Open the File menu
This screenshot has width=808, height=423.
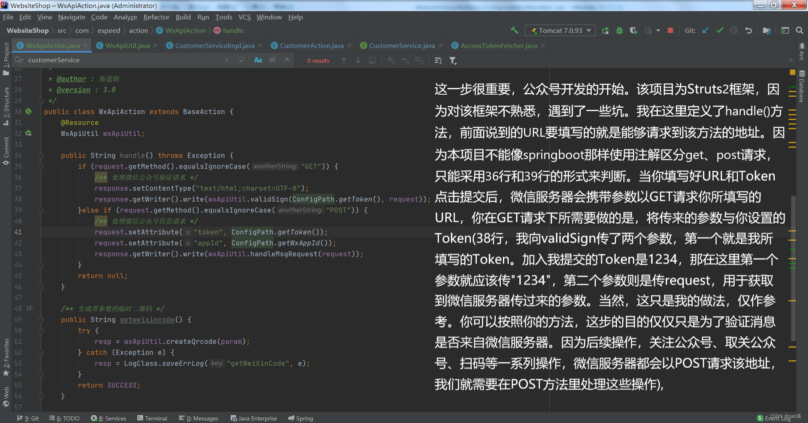(x=8, y=17)
